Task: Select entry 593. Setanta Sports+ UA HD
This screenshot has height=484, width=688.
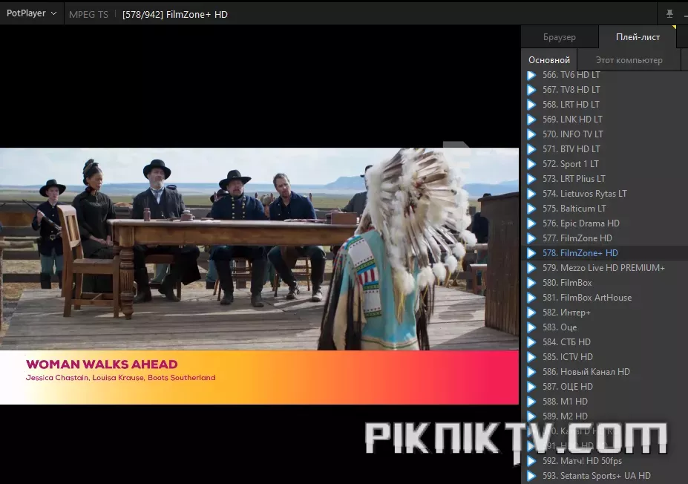Action: click(x=596, y=476)
